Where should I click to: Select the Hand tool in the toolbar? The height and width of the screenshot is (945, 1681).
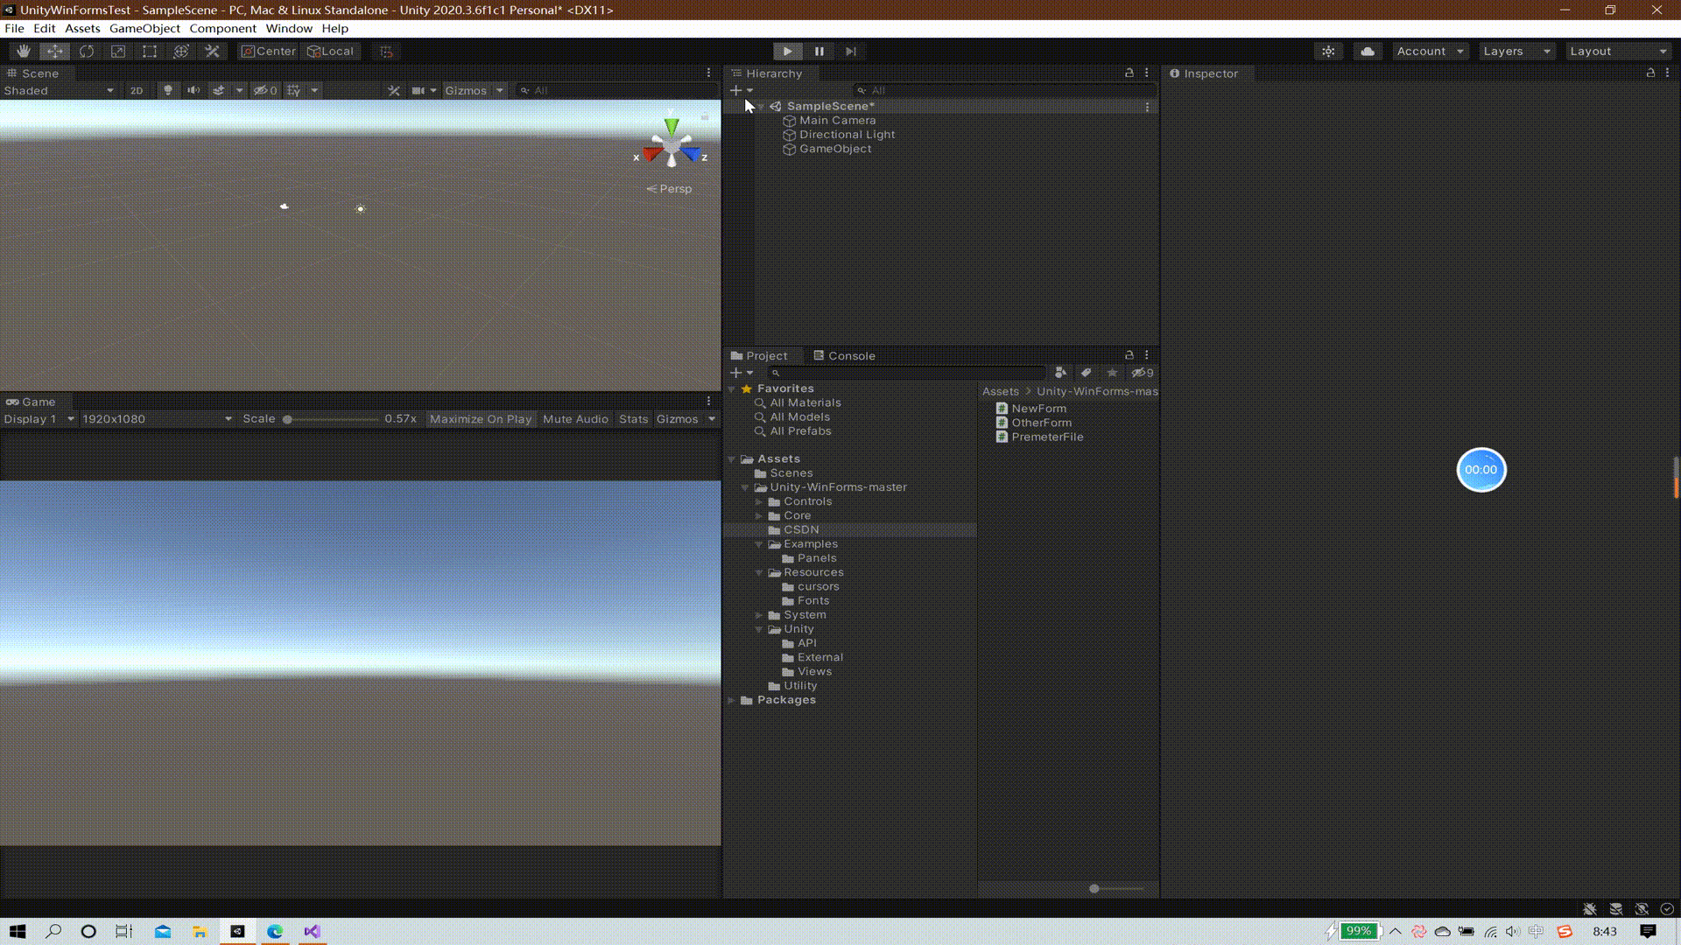(24, 51)
